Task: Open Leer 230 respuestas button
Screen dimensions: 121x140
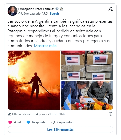Action: 60,129
